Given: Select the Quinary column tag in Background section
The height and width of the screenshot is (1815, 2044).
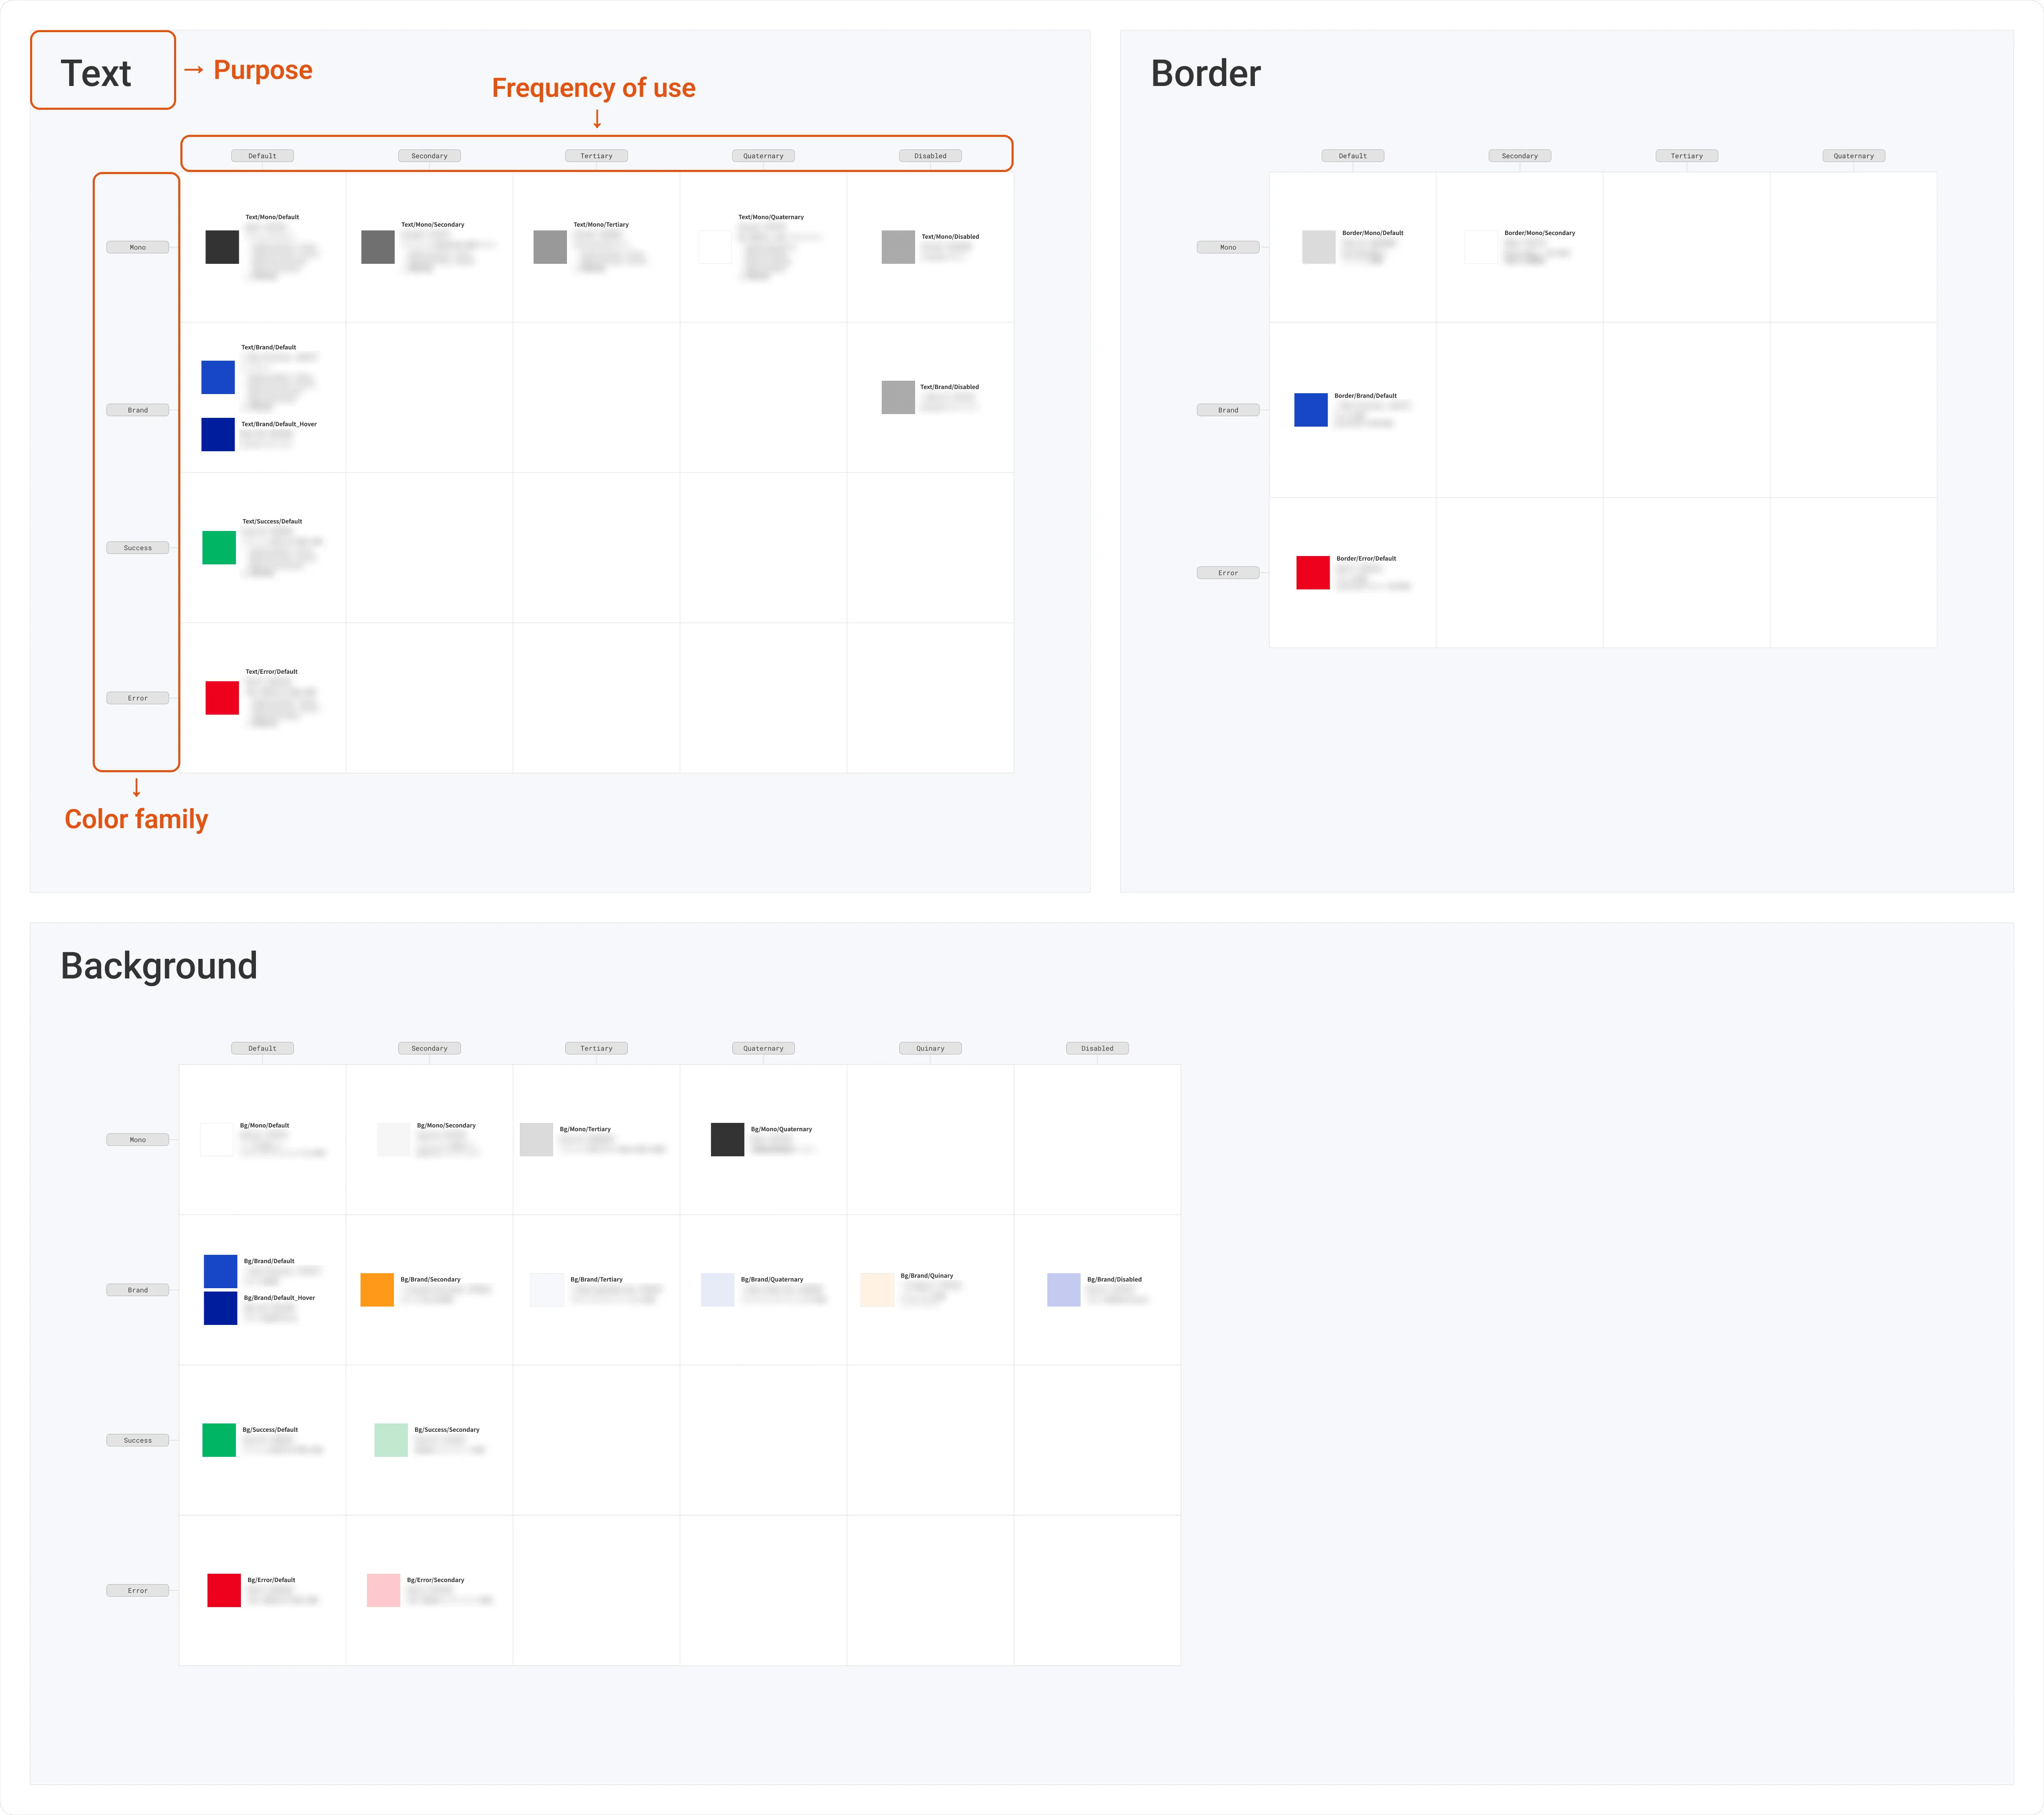Looking at the screenshot, I should 930,1048.
